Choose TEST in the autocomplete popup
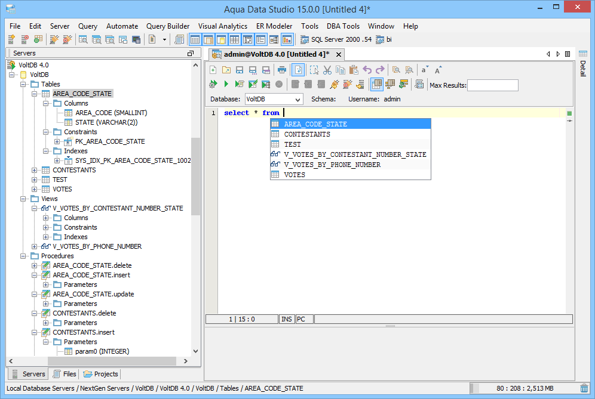The width and height of the screenshot is (595, 399). pos(350,144)
